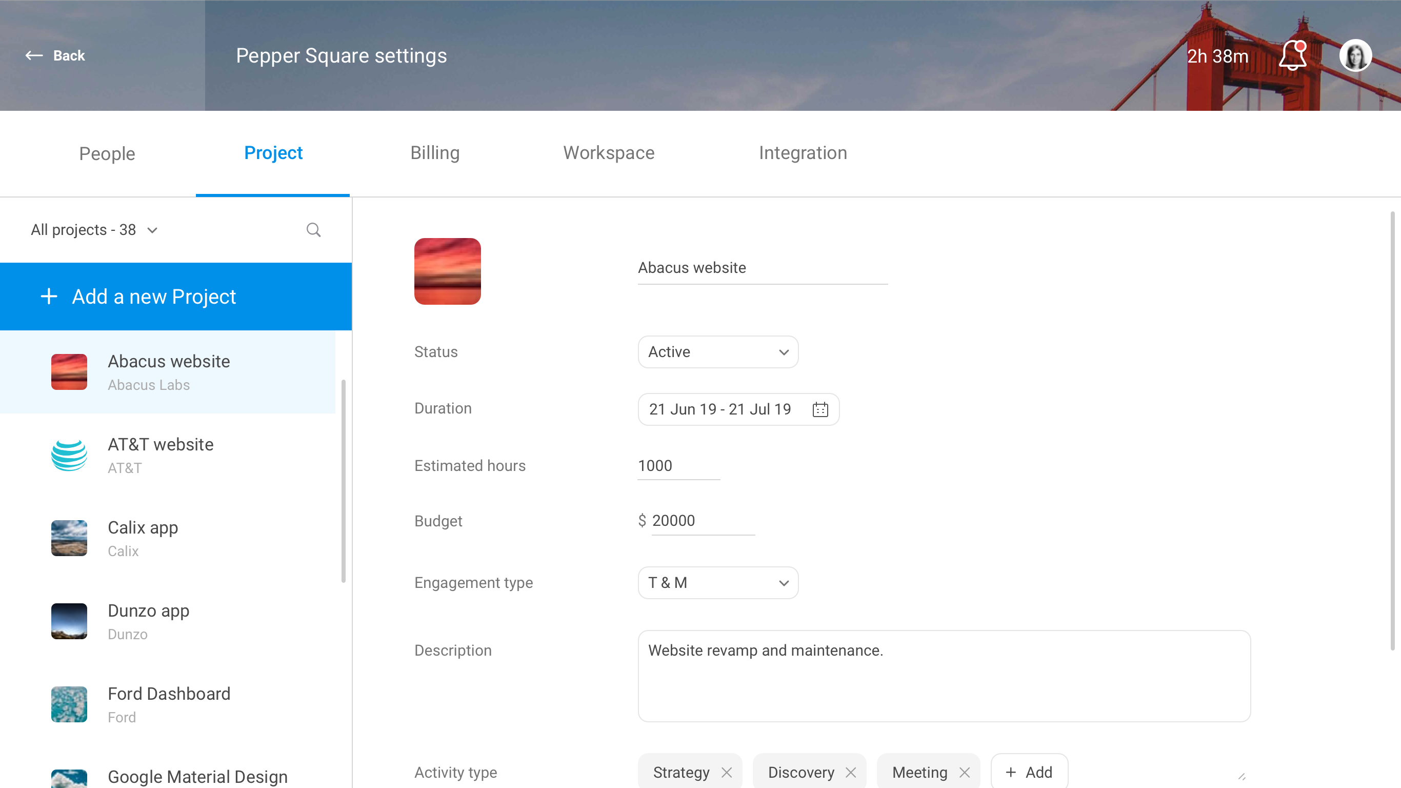The width and height of the screenshot is (1401, 788).
Task: Click the Back arrow icon
Action: 34,55
